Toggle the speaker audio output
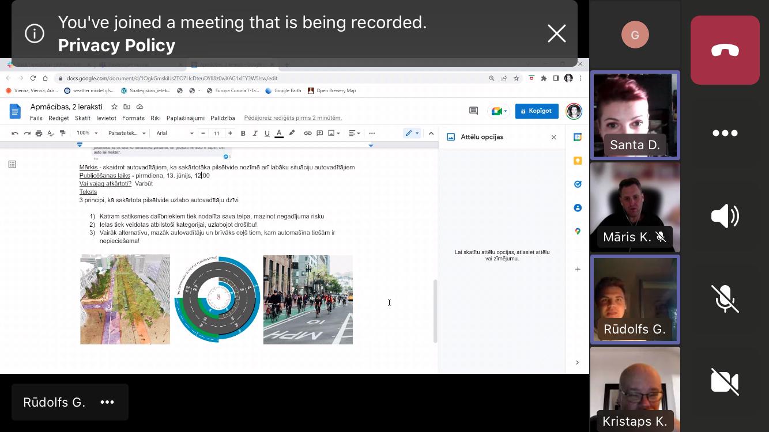 point(725,216)
